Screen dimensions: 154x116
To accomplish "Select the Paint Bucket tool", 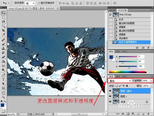I will pyautogui.click(x=3, y=61).
